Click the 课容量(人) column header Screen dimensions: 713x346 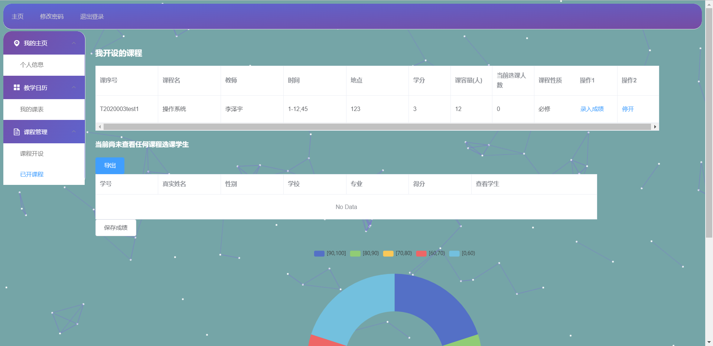click(x=472, y=81)
